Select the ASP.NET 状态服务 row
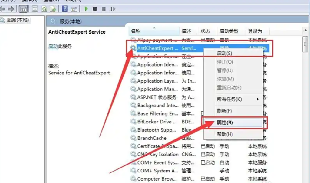Screen dimensions: 310x183 coord(157,97)
